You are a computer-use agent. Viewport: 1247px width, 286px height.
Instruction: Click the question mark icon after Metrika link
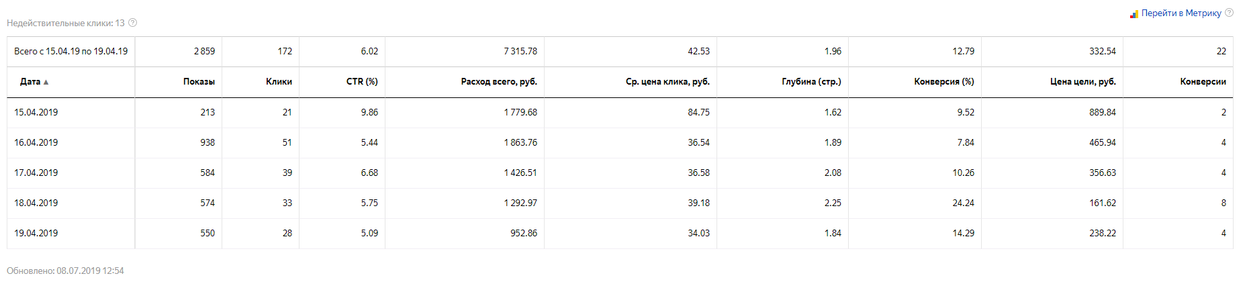1229,13
